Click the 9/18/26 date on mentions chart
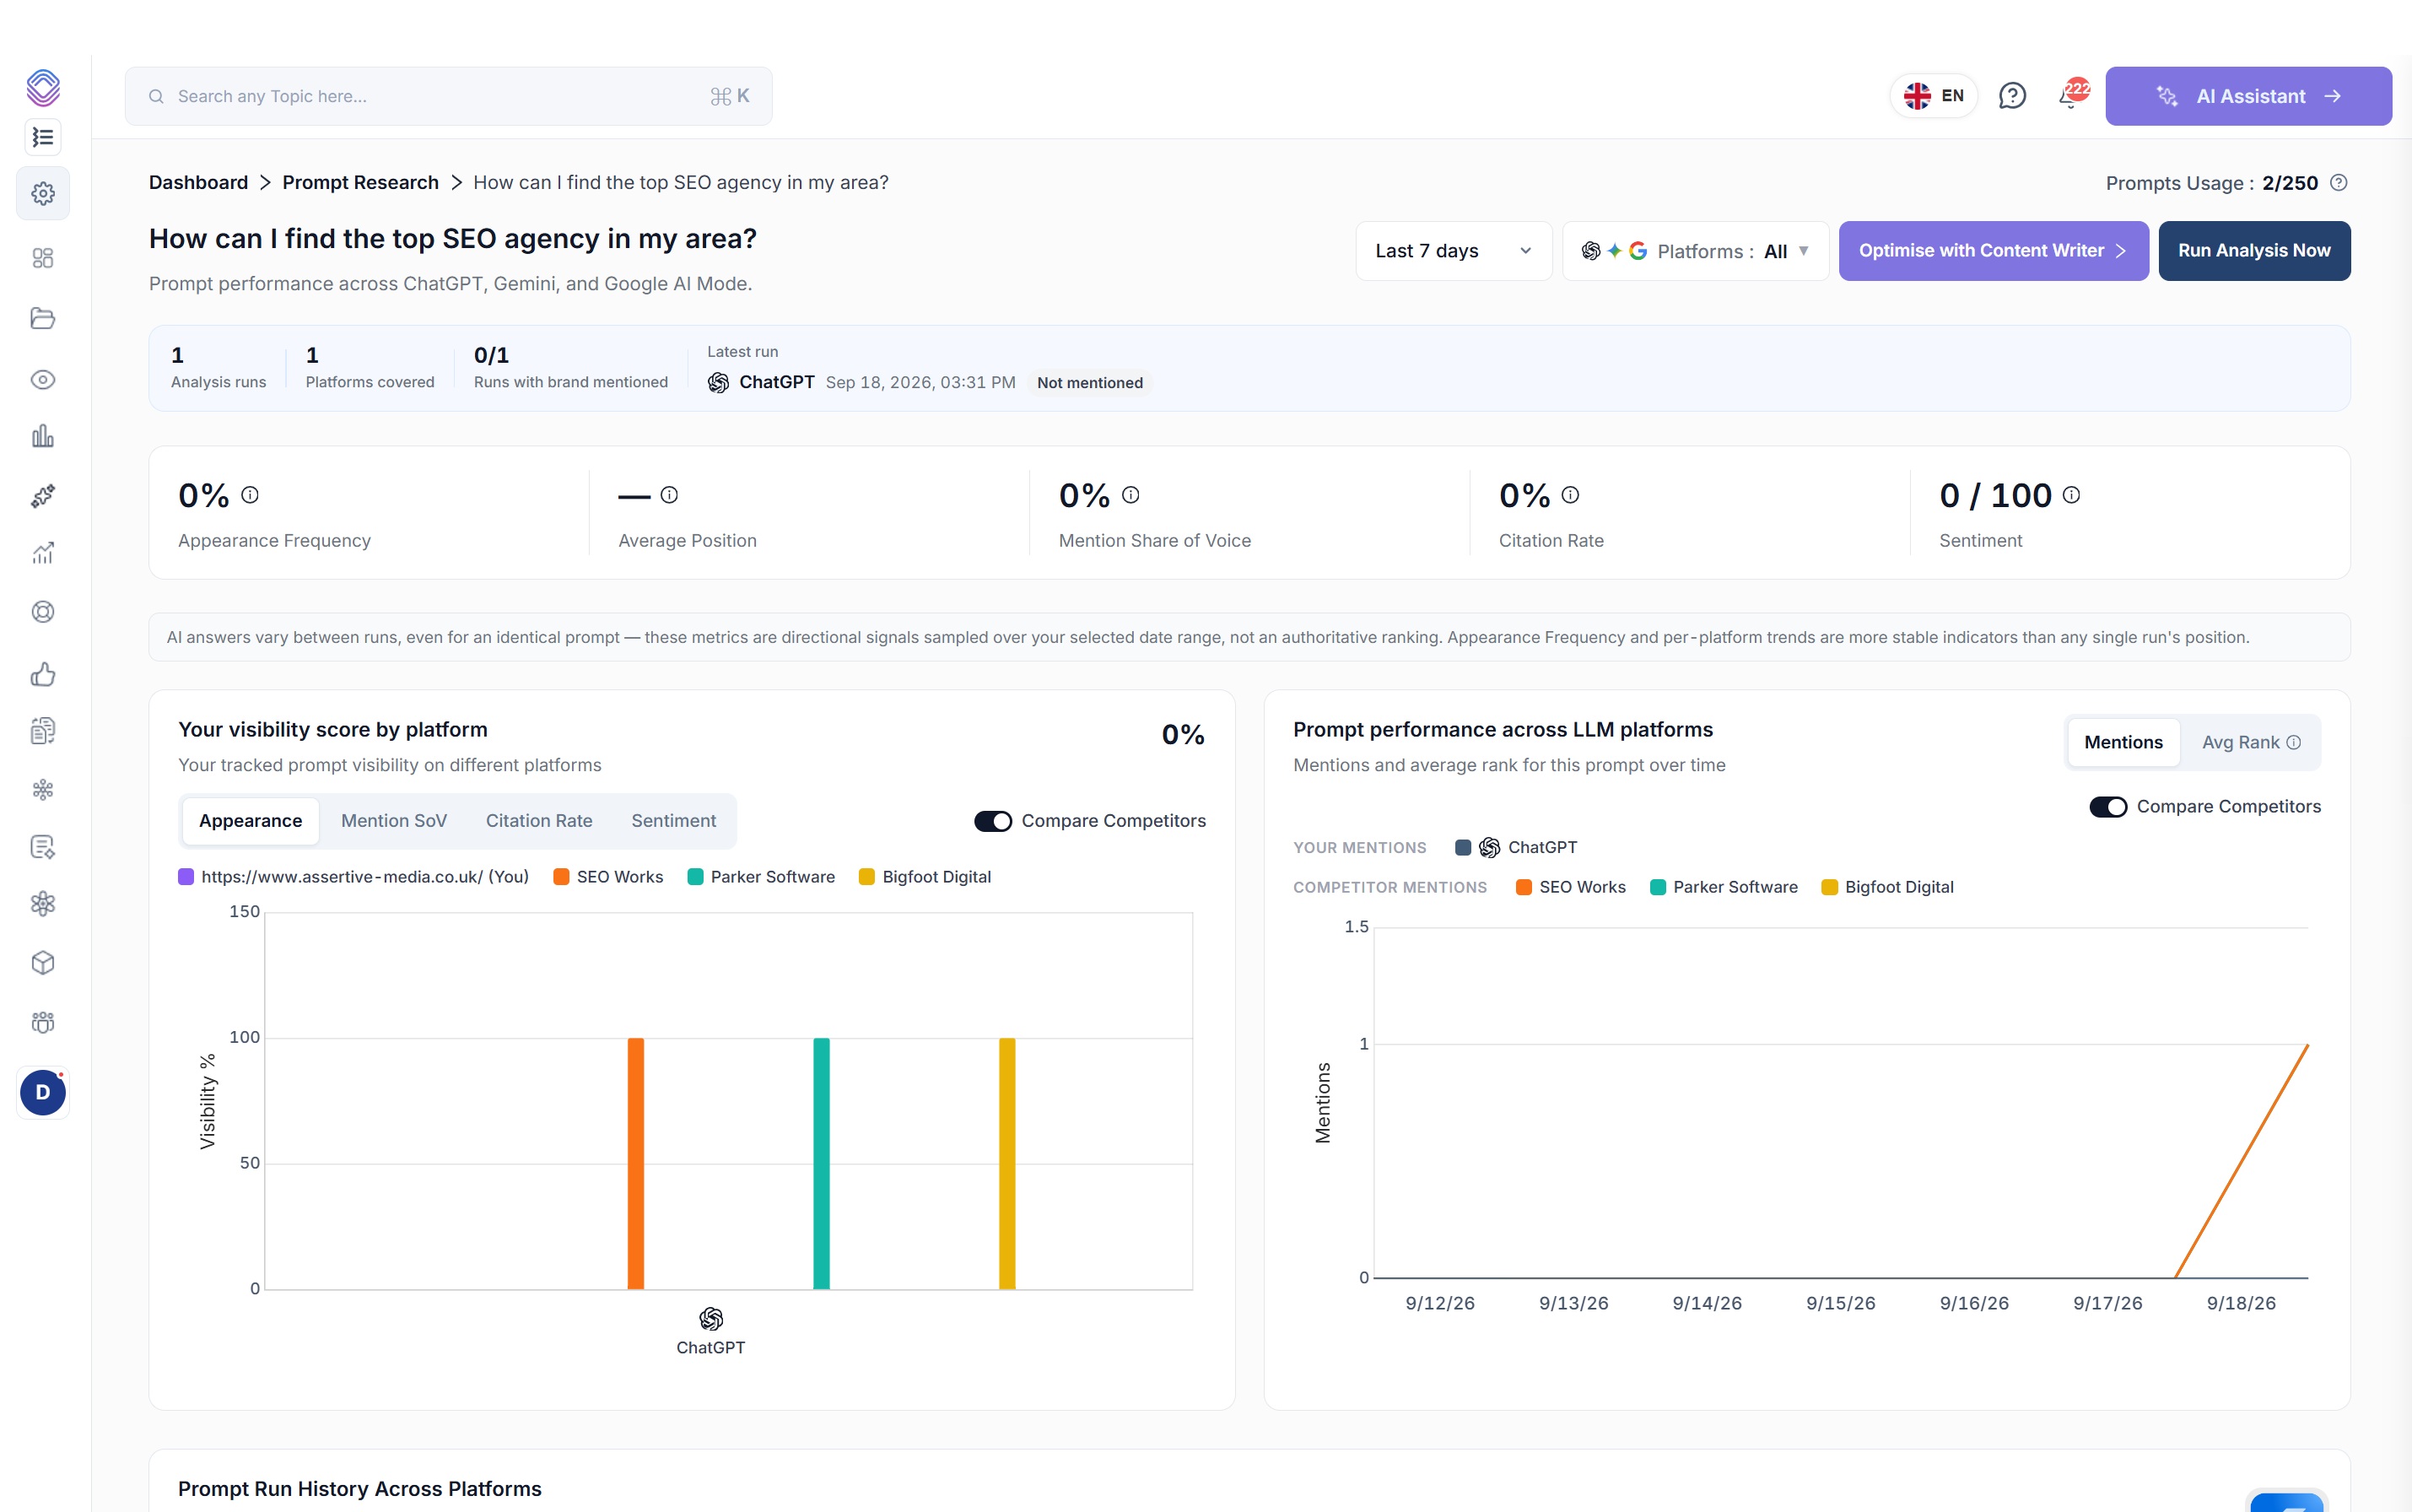 pos(2241,1303)
